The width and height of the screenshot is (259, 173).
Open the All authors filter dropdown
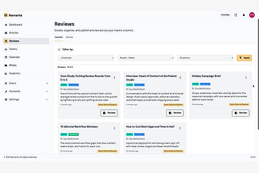[x=206, y=58]
